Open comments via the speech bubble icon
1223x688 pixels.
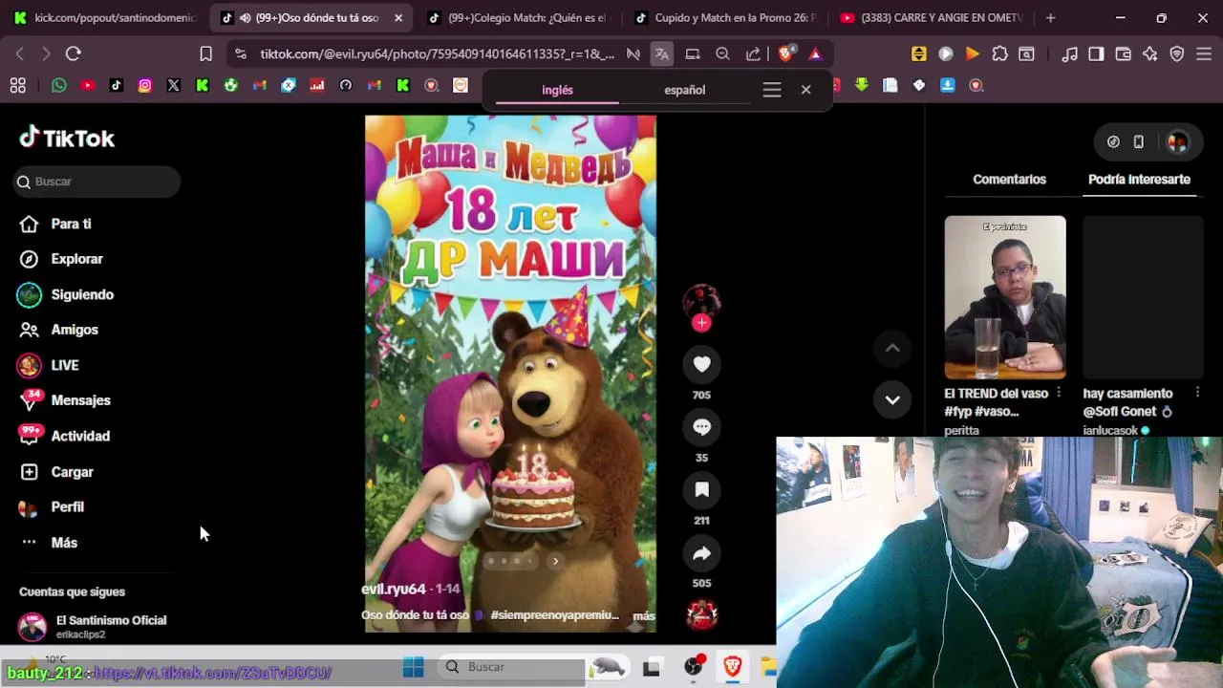pos(701,427)
